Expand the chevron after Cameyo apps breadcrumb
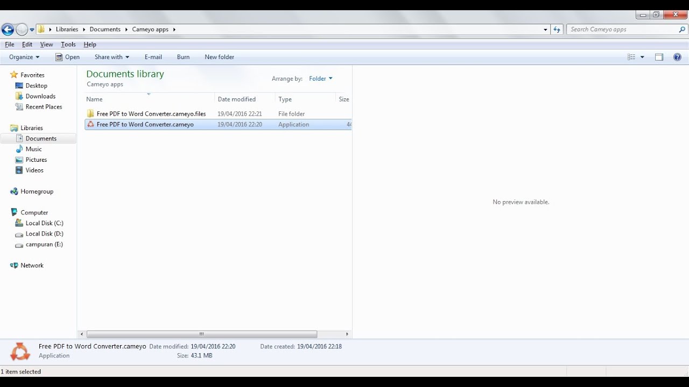The image size is (689, 387). [174, 30]
